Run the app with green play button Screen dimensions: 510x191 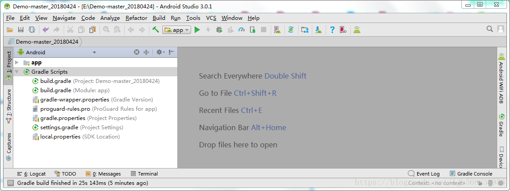(x=197, y=30)
